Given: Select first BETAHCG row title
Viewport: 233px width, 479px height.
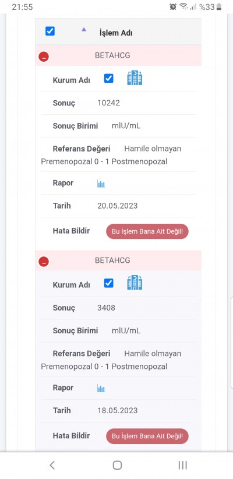Looking at the screenshot, I should tap(112, 55).
